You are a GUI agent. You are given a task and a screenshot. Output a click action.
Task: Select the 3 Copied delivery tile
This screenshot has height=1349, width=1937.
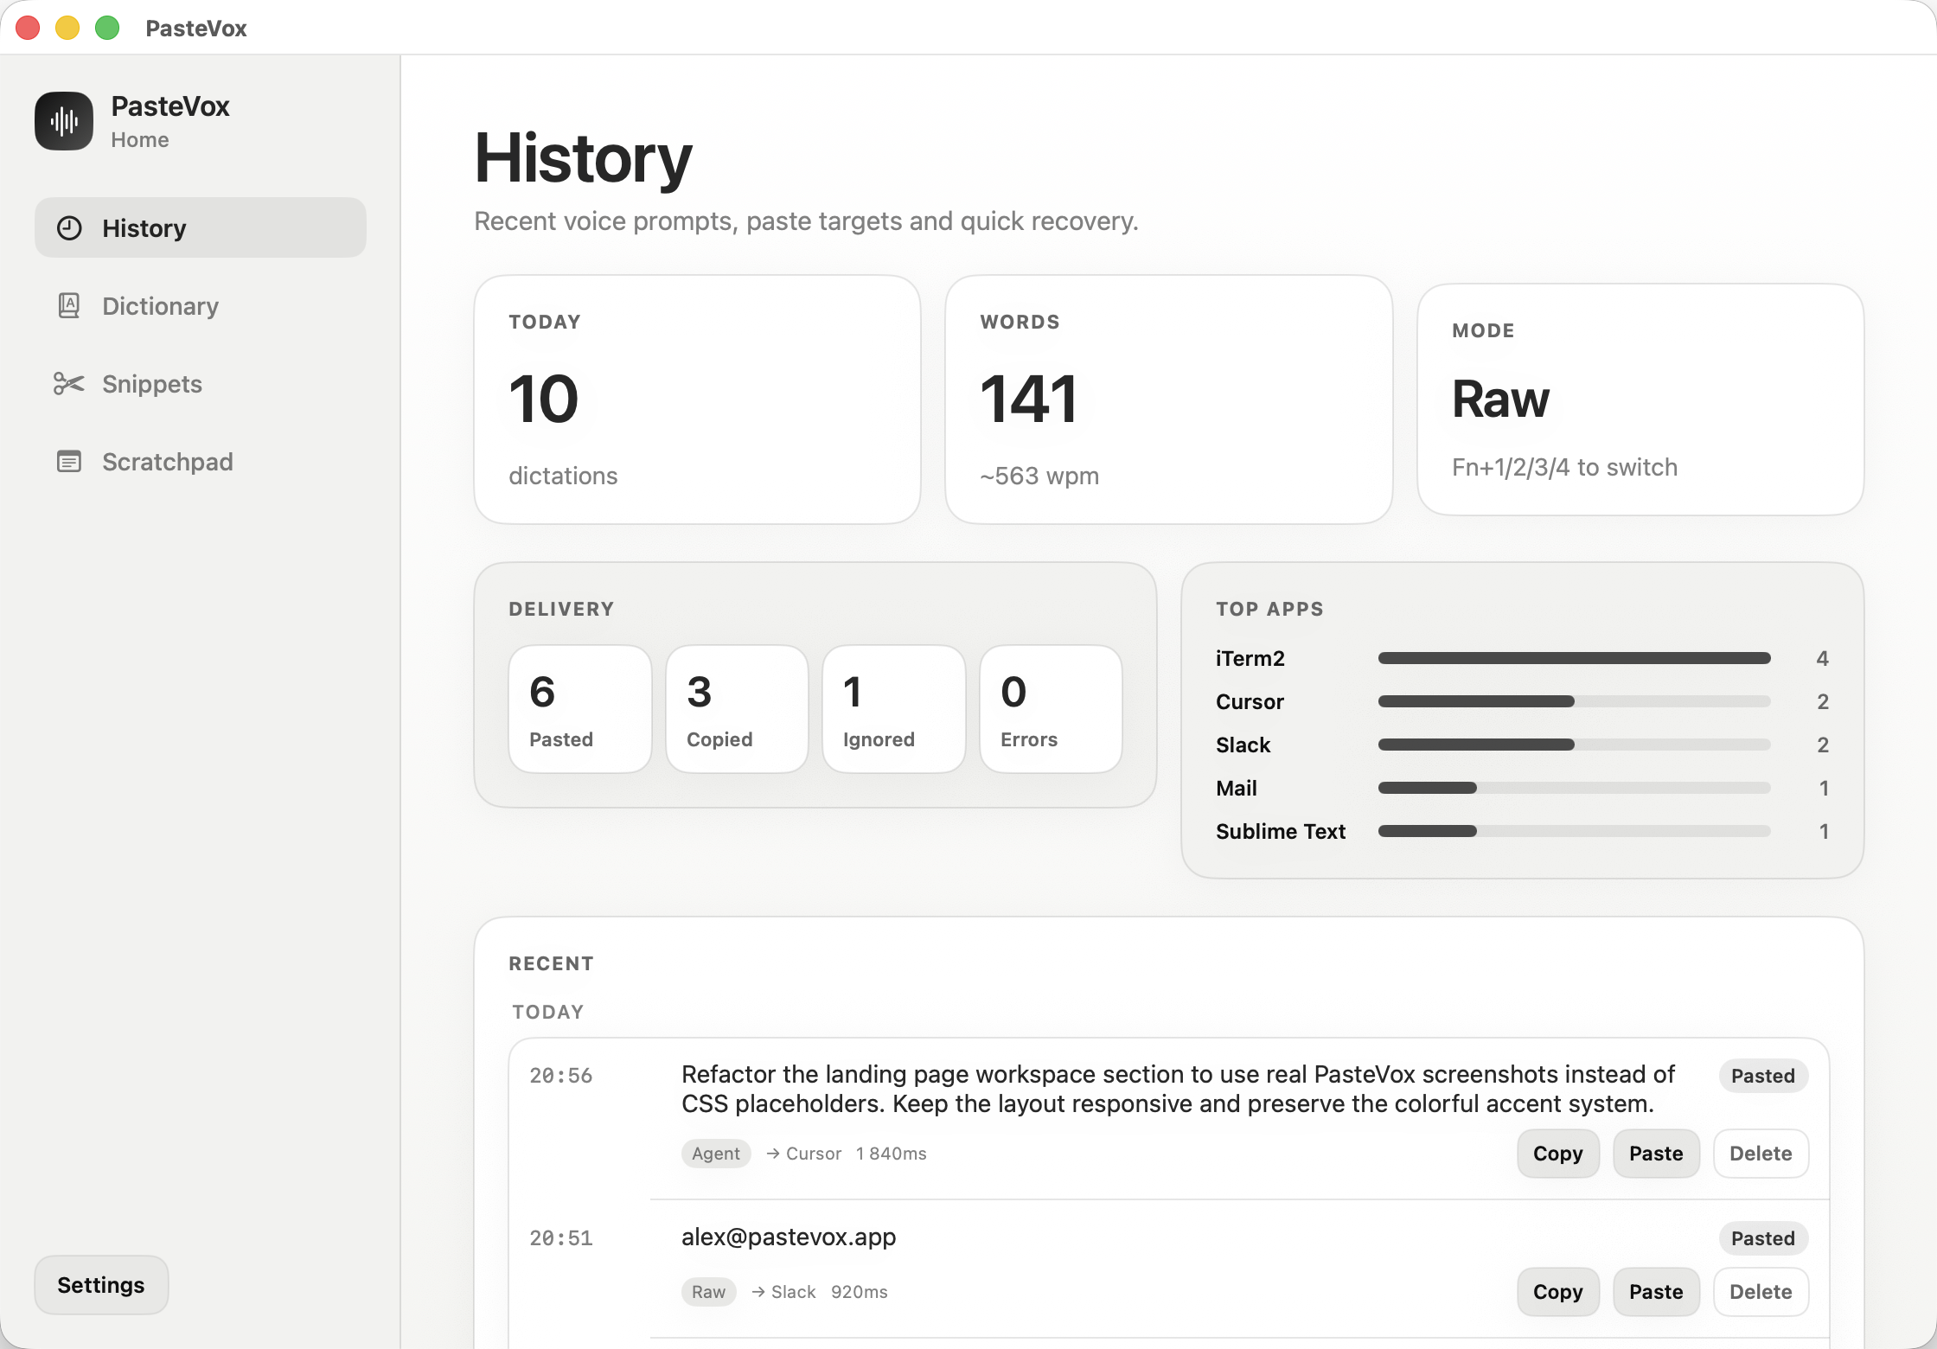tap(737, 709)
